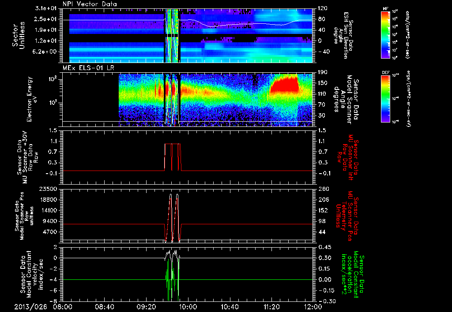Click the '260' telemetry tick label
This screenshot has height=312, width=452.
(323, 189)
